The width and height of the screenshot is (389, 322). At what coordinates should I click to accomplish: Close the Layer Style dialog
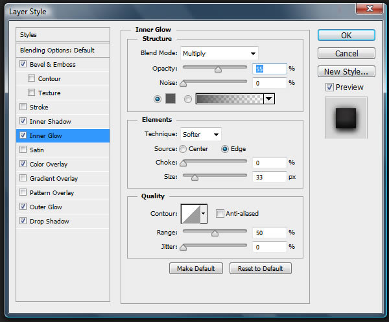(x=370, y=8)
